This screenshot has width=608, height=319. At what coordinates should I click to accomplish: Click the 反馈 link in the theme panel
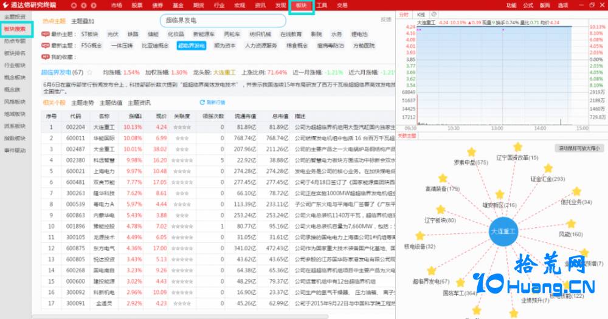pos(386,19)
